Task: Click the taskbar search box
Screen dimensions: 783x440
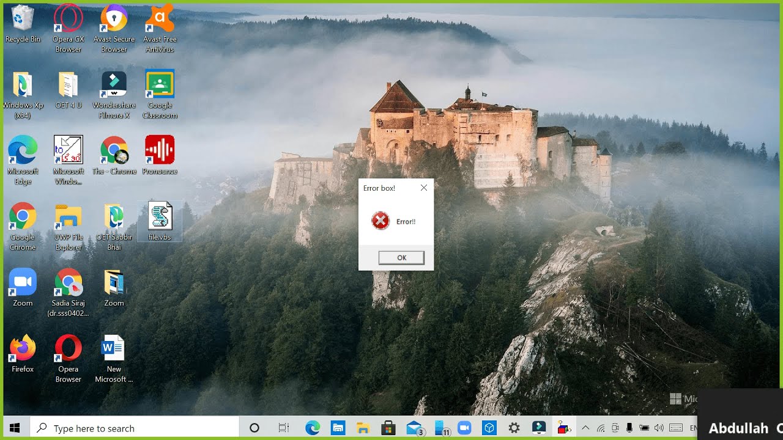Action: click(135, 428)
